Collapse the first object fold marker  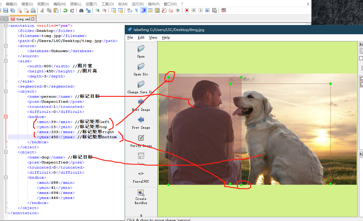[x=6, y=91]
